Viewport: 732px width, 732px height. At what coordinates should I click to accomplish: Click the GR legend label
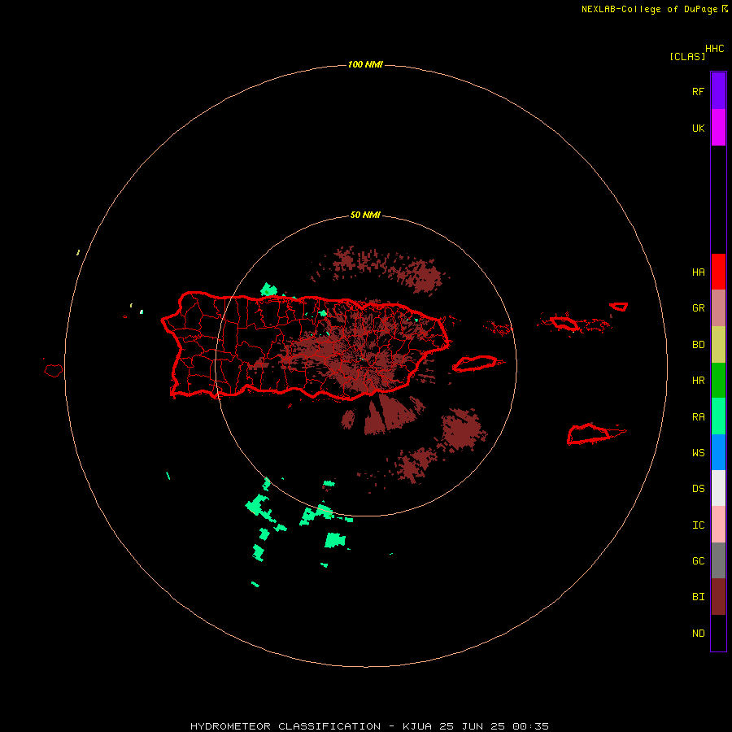pos(698,308)
